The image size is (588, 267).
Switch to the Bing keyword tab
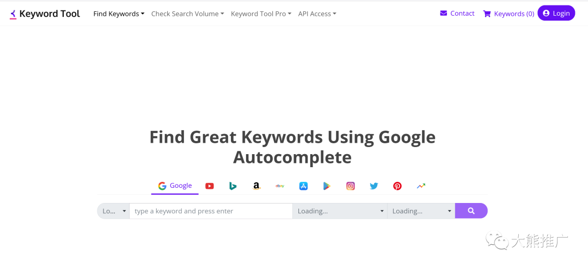pos(233,186)
